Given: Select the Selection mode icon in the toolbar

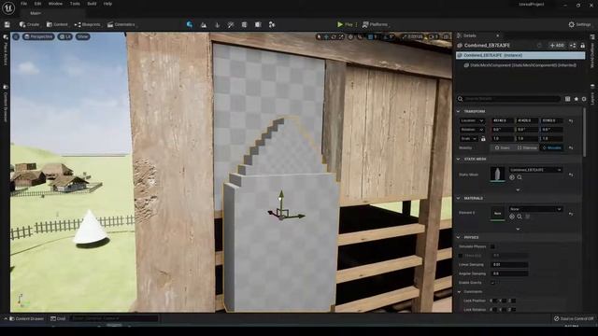Looking at the screenshot, I should click(x=190, y=24).
